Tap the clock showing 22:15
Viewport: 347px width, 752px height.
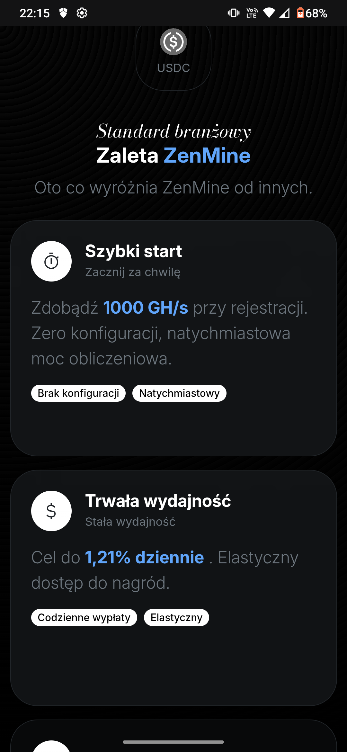point(35,13)
